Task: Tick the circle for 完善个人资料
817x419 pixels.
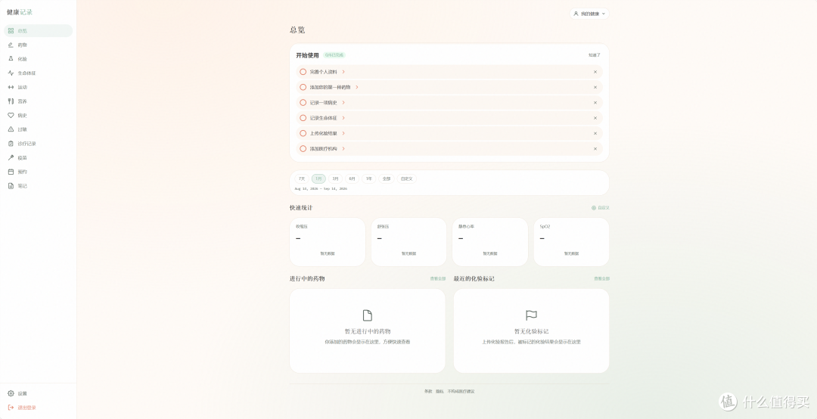Action: pyautogui.click(x=303, y=72)
